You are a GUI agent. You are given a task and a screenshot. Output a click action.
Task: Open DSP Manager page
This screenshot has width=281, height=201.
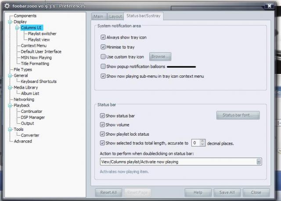[x=33, y=117]
